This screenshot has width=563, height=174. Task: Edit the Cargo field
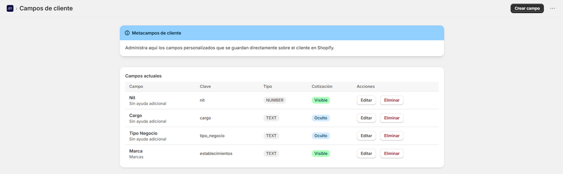[366, 118]
